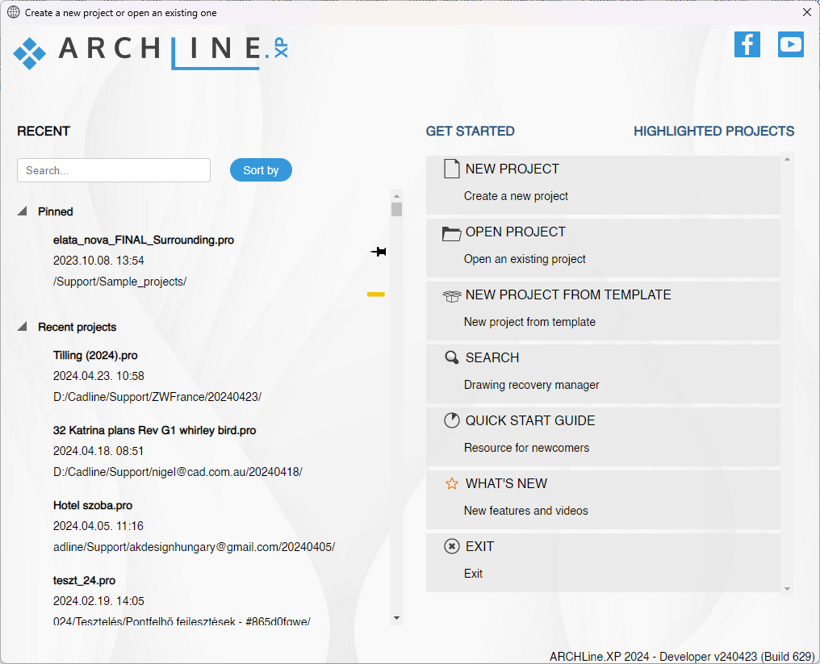Click the ARCHLine.XP logo
820x664 pixels.
pyautogui.click(x=151, y=52)
